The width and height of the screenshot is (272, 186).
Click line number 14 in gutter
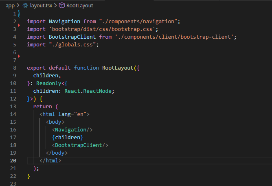(13, 114)
